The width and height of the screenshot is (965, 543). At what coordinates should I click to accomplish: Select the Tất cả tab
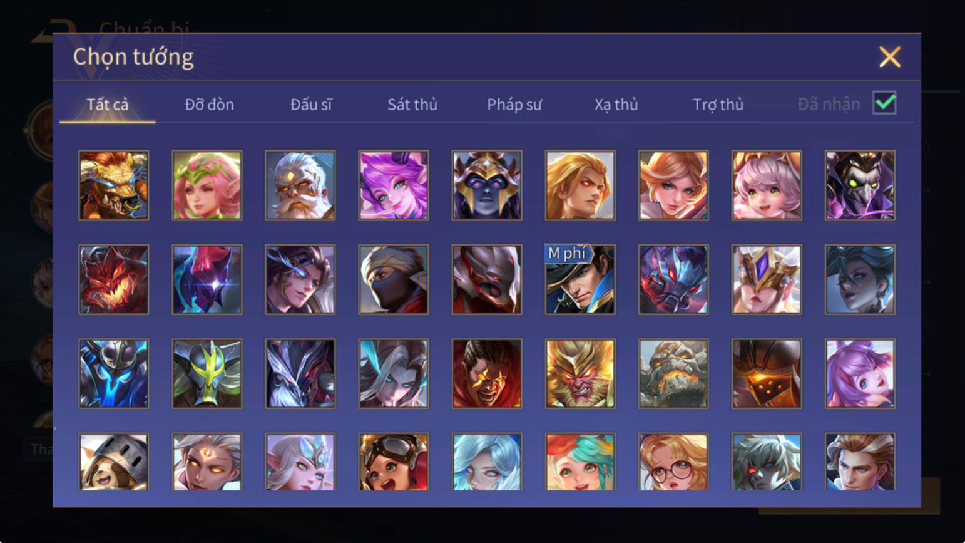pos(108,105)
